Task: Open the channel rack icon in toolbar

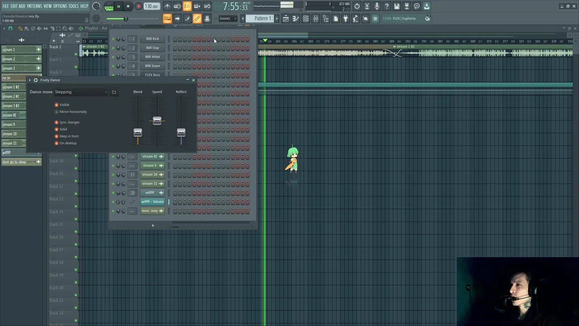Action: pos(305,19)
